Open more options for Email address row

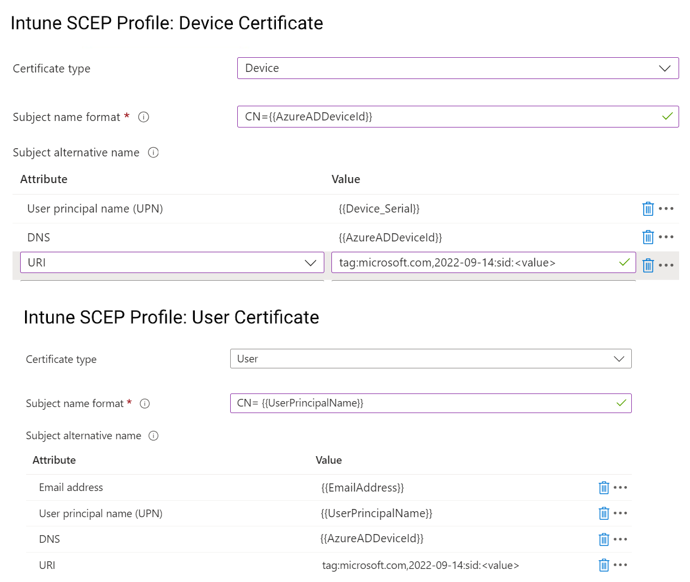(x=620, y=488)
